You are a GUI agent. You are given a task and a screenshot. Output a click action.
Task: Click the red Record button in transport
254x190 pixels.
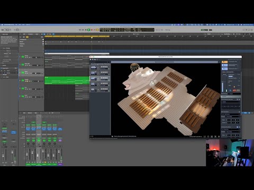92,30
